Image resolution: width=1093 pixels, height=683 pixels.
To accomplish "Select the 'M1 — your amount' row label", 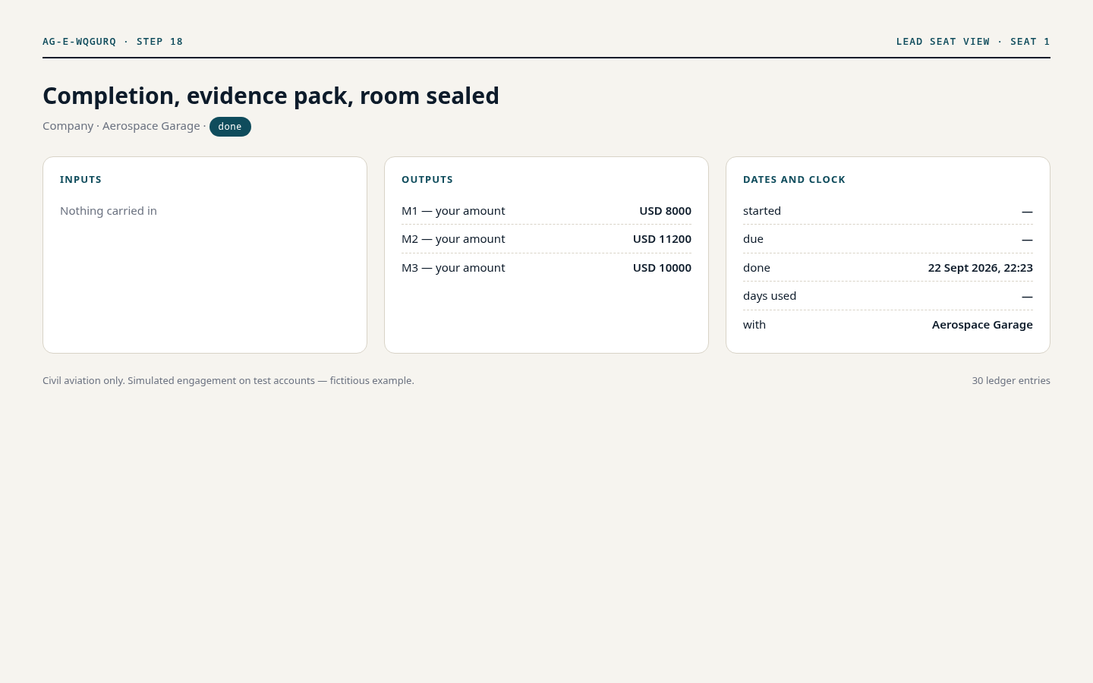I will 453,211.
